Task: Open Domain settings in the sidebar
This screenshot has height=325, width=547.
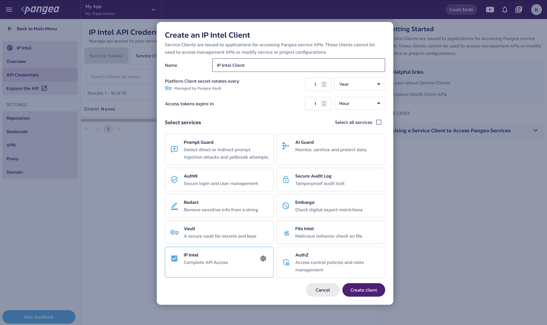Action: (40, 172)
